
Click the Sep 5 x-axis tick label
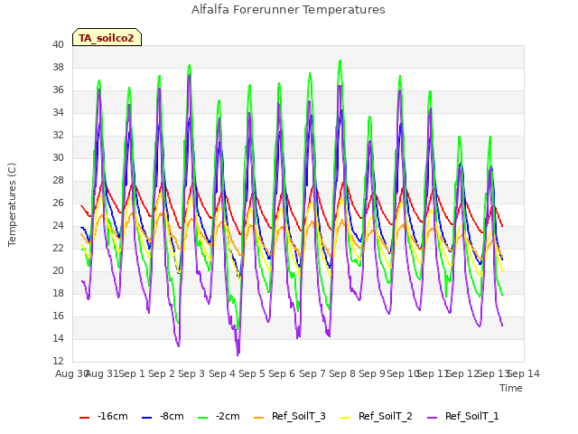[252, 373]
